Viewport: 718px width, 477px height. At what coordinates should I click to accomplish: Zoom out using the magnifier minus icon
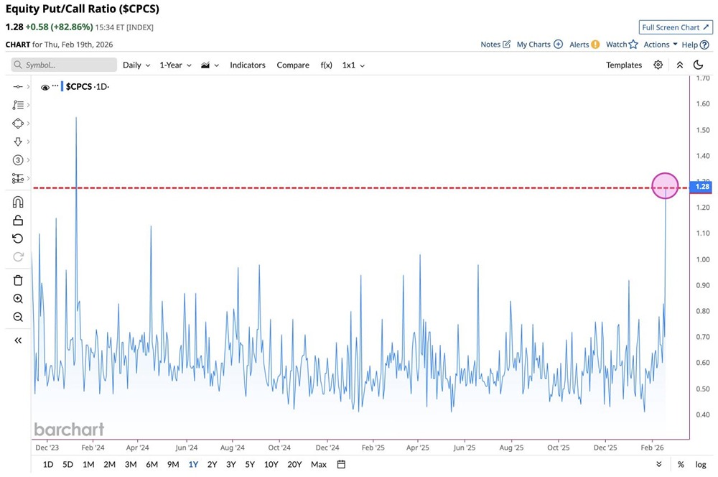18,317
